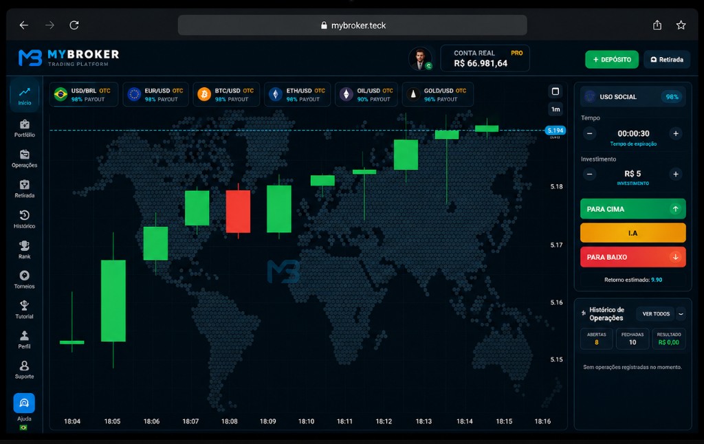Open the USO SOCIAL asset selector
This screenshot has height=444, width=704.
(632, 96)
